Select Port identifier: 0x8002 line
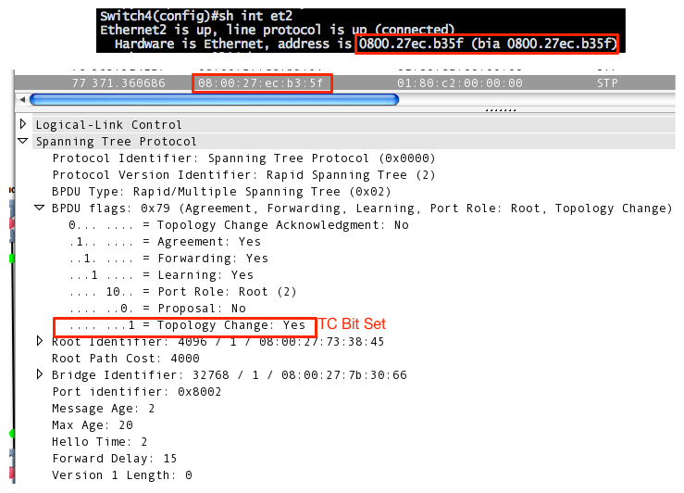The width and height of the screenshot is (684, 493). (137, 392)
